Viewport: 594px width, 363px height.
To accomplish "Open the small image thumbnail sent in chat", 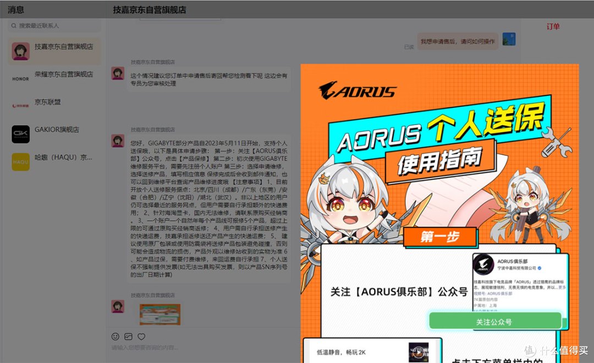I will (160, 314).
